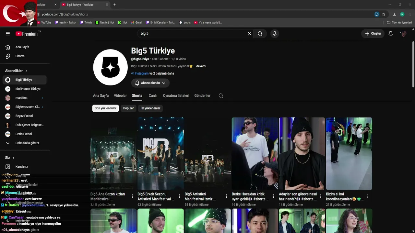
Task: Open options for Big5 Ana Sezon kızları short
Action: 132,196
